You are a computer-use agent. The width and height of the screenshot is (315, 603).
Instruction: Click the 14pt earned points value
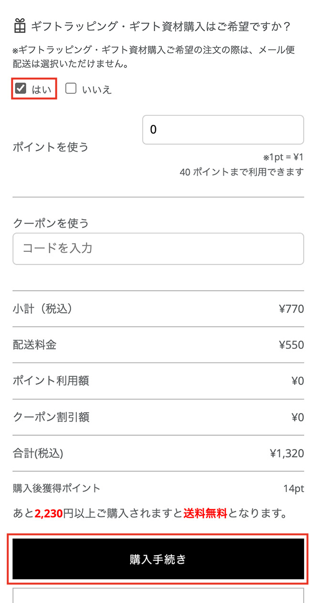(294, 489)
